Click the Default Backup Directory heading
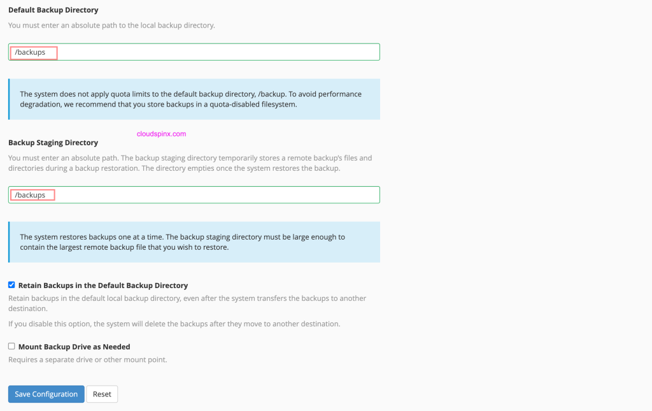This screenshot has height=411, width=652. pyautogui.click(x=53, y=10)
